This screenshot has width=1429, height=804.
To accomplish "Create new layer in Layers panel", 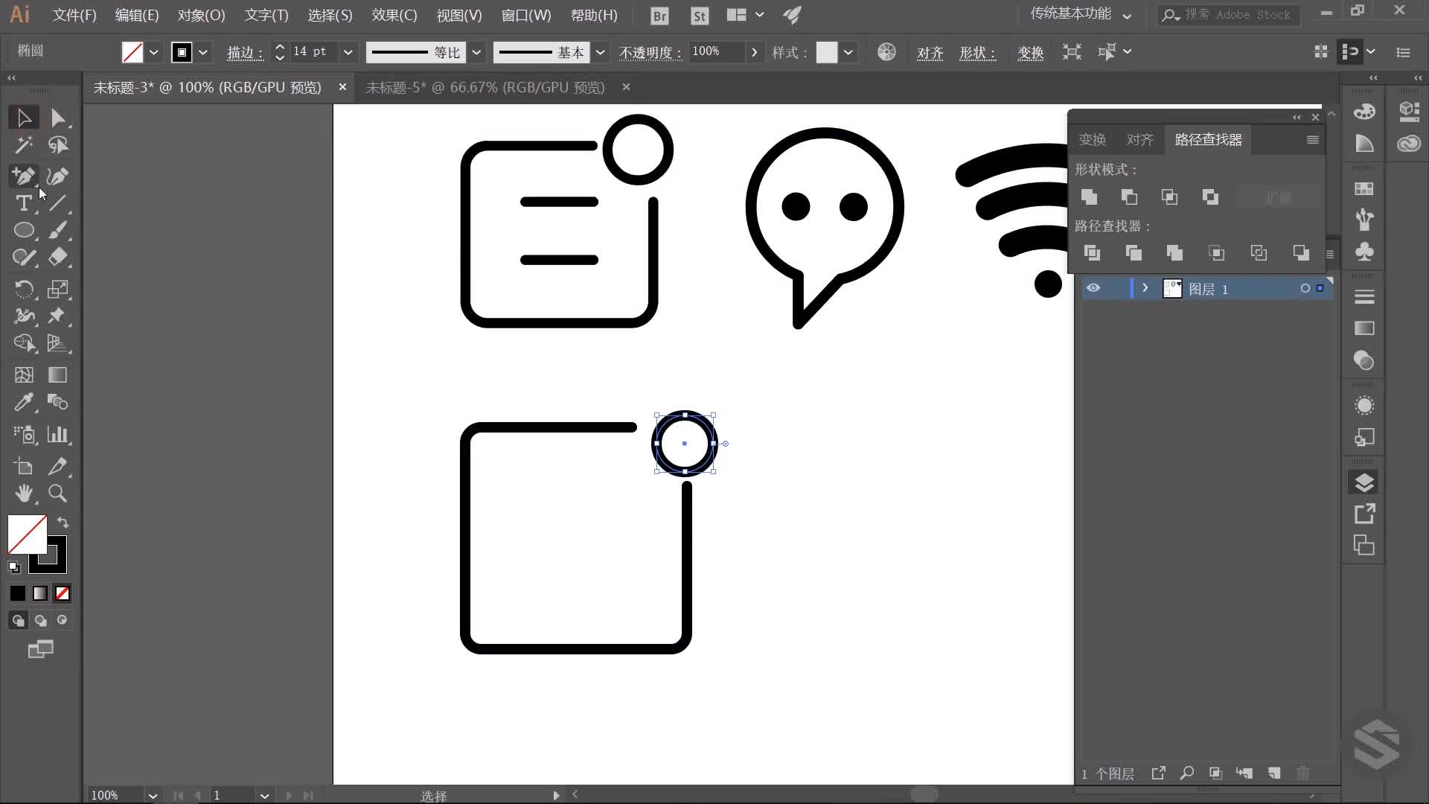I will click(1274, 773).
